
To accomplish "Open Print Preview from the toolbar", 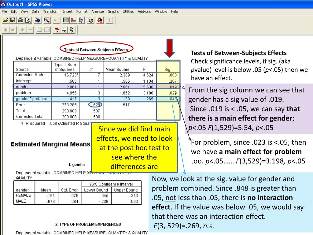I will pos(28,20).
